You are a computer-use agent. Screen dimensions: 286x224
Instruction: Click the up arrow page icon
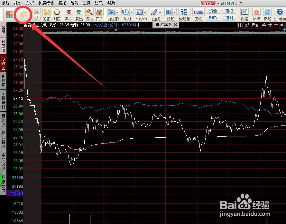[36, 11]
